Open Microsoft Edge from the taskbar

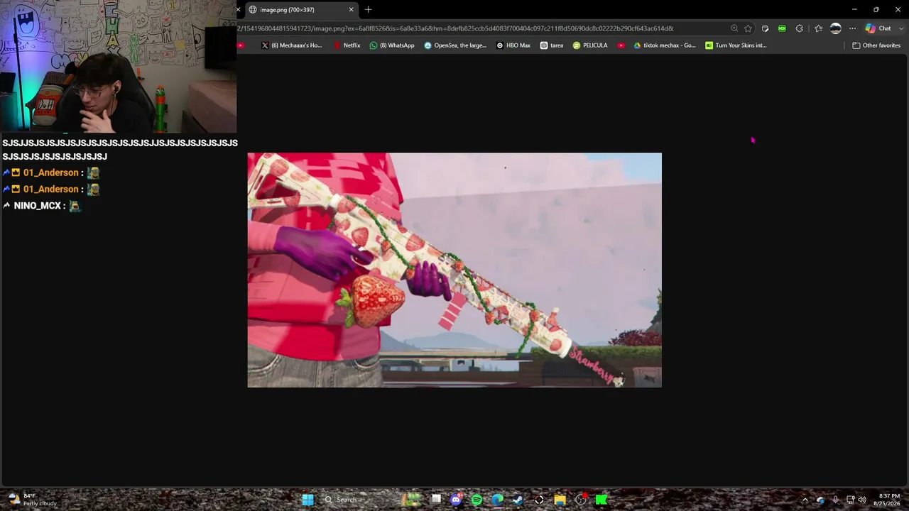(x=497, y=500)
